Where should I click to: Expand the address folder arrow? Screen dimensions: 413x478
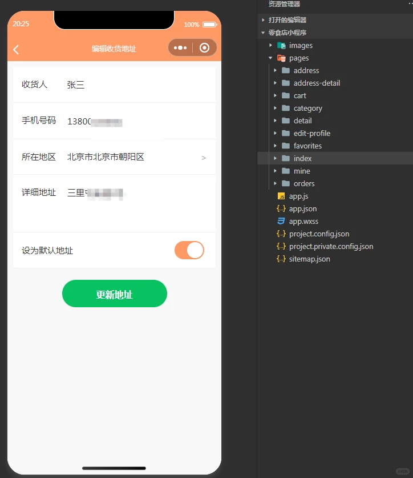[275, 70]
